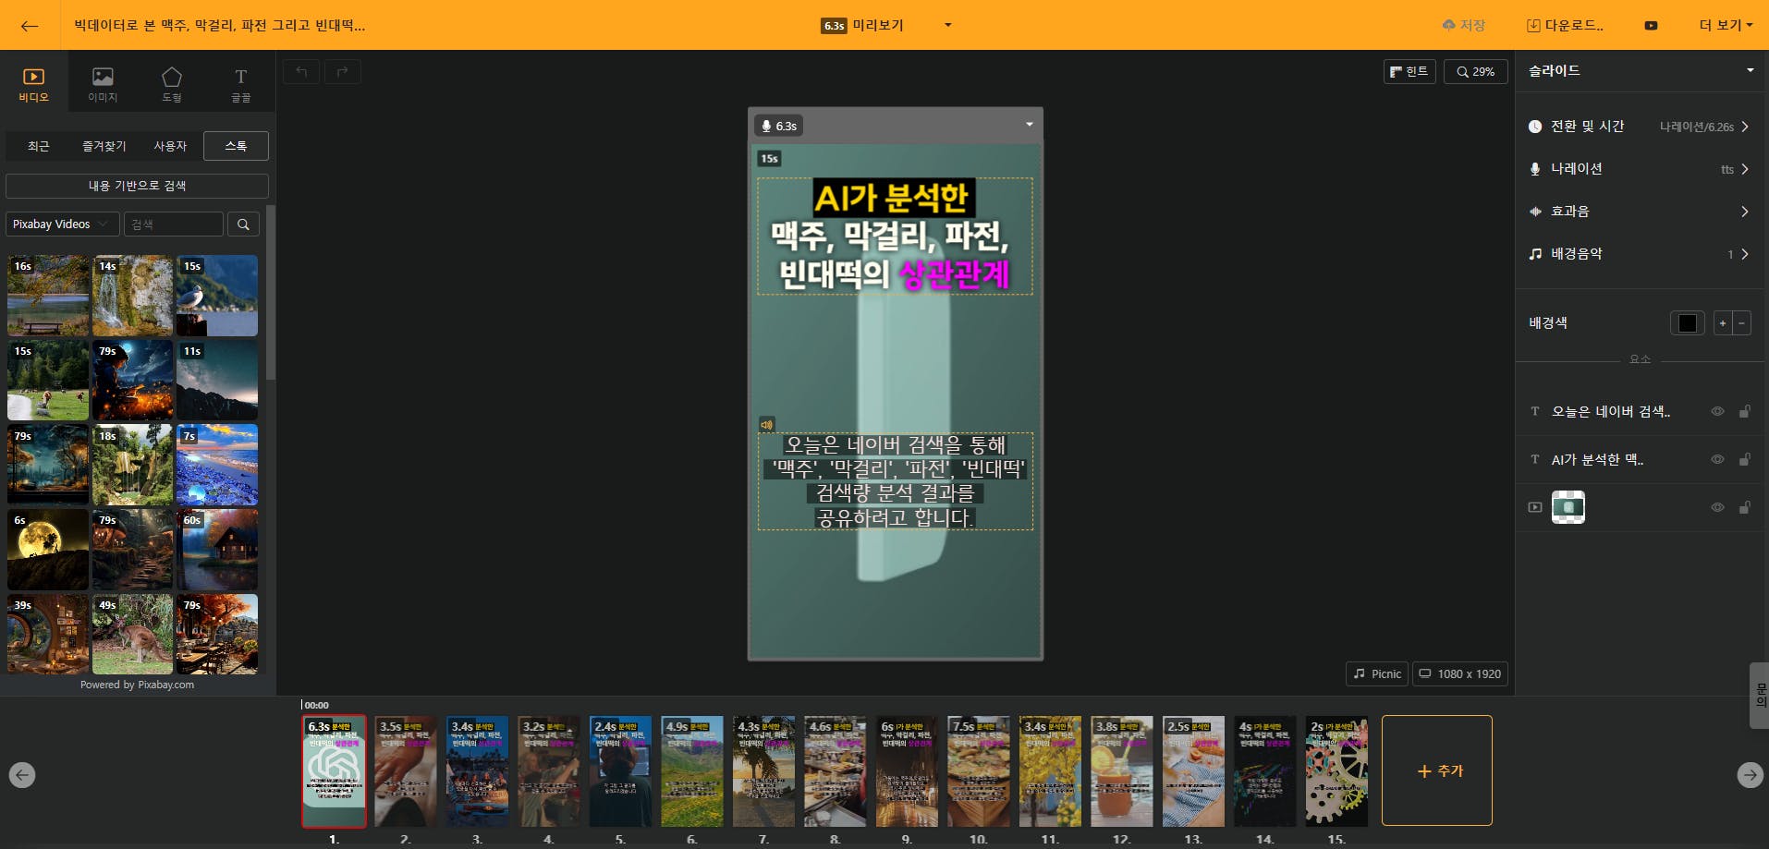This screenshot has width=1769, height=849.
Task: Open Picnic background music button
Action: pos(1377,673)
